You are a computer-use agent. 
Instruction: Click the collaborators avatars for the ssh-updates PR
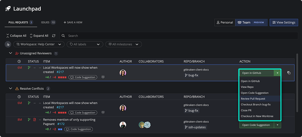[145, 125]
